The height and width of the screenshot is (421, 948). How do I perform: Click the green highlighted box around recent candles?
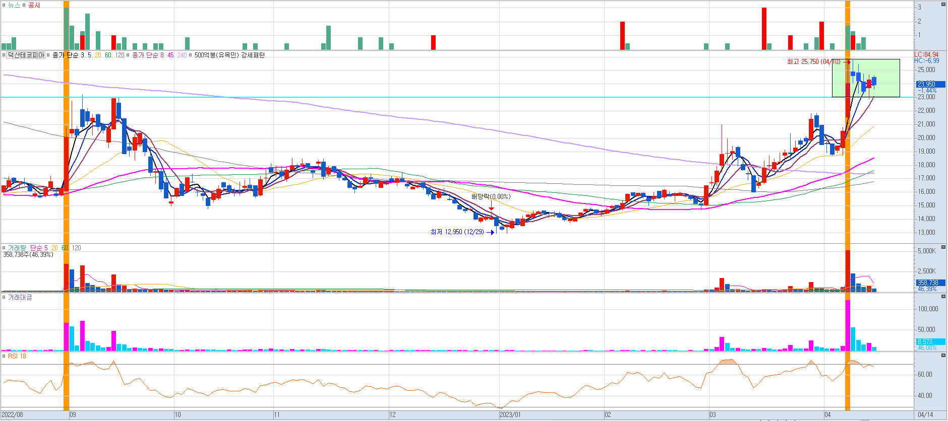pos(866,78)
